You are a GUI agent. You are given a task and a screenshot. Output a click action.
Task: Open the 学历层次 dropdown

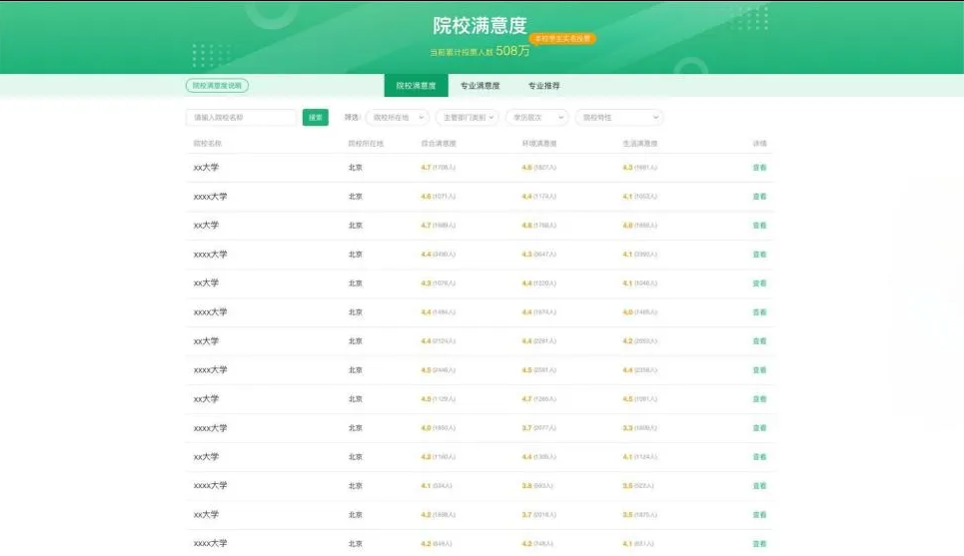point(536,118)
